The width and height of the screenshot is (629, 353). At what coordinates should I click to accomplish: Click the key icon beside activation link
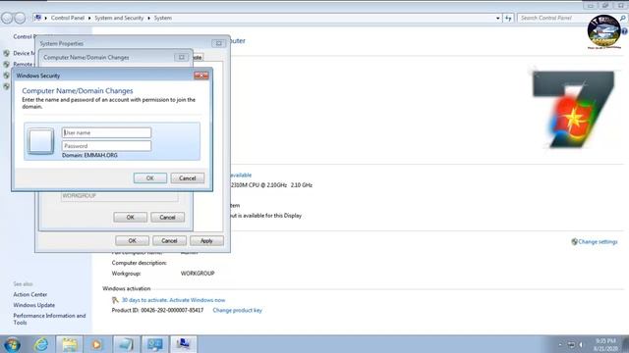tap(115, 300)
